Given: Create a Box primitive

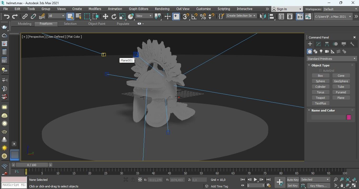Looking at the screenshot, I should click(320, 76).
